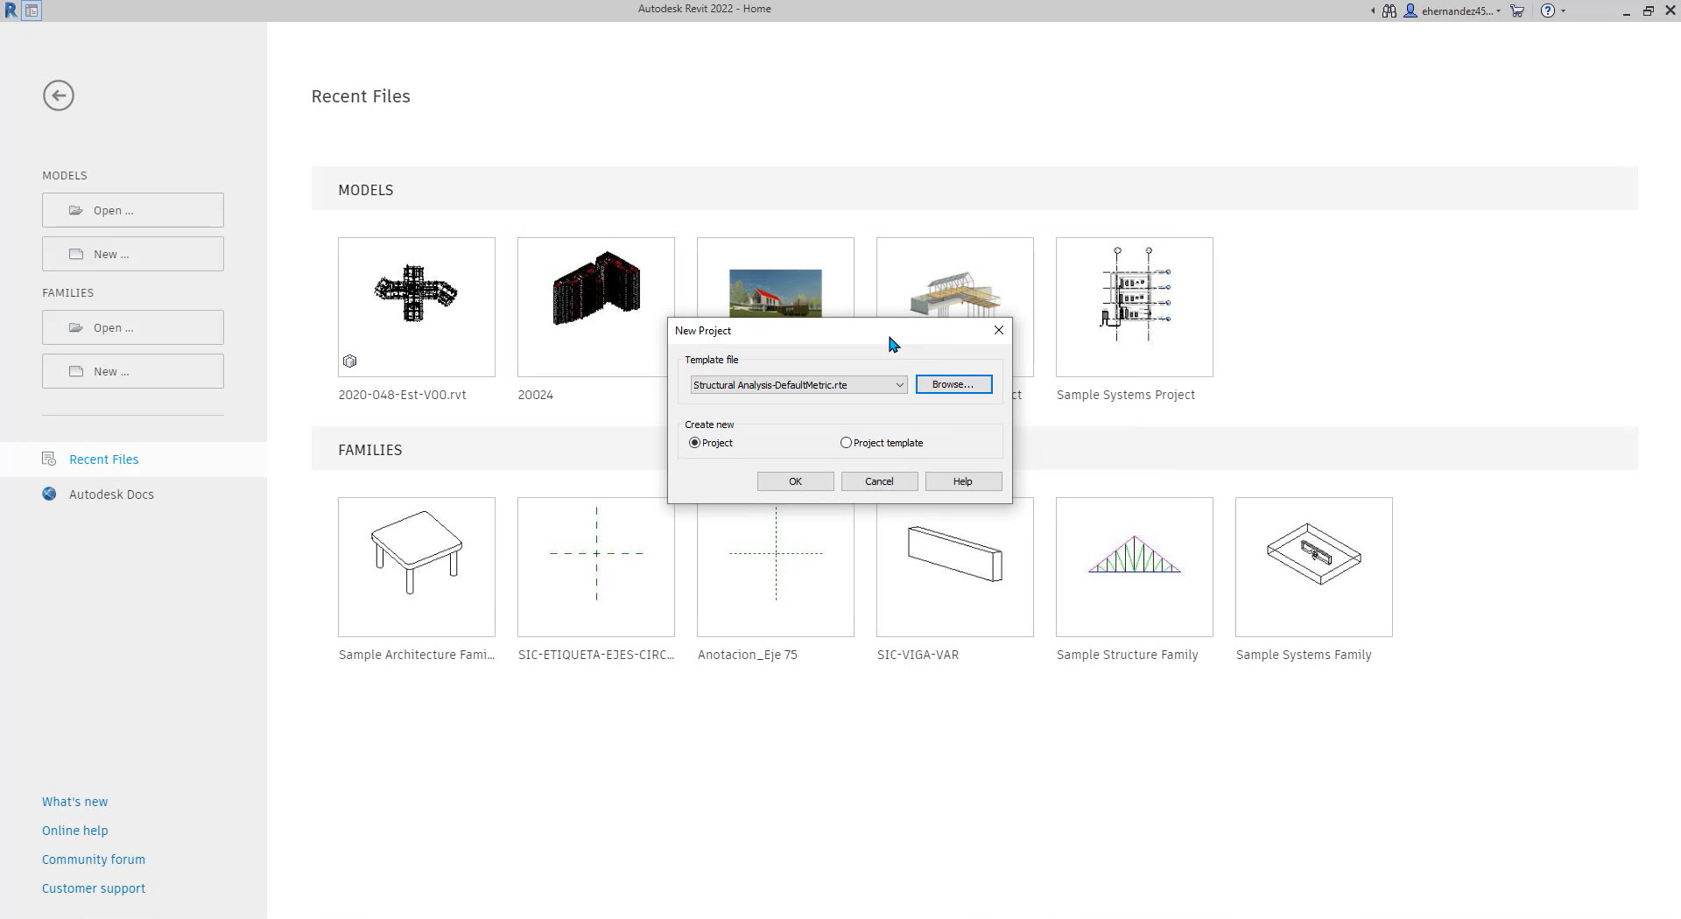Select the Project template radio button
The image size is (1681, 919).
coord(846,443)
